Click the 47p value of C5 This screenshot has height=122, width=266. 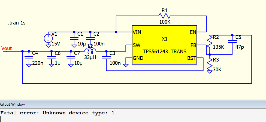[240, 47]
